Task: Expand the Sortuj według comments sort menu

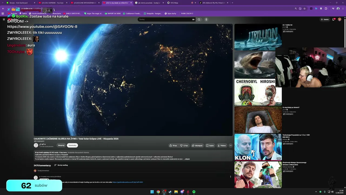Action: tap(61, 165)
